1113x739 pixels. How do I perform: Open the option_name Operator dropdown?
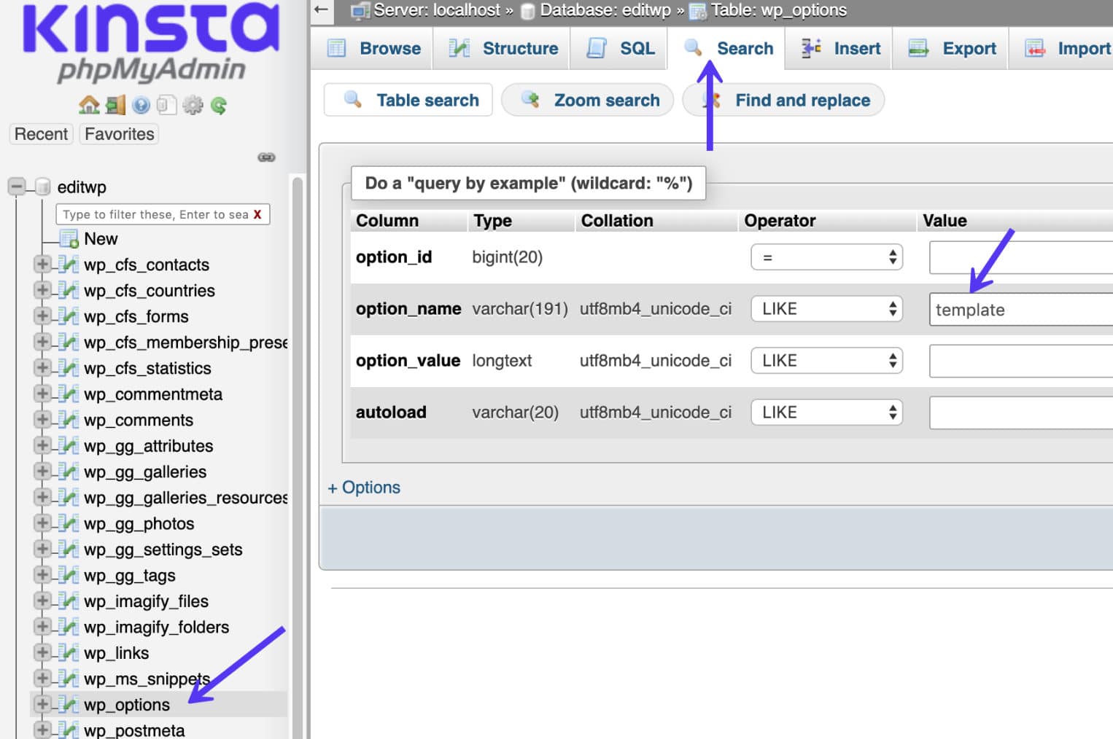(x=826, y=308)
